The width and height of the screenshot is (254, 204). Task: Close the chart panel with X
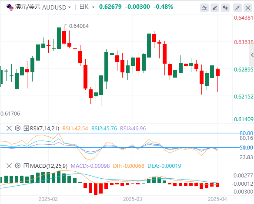248,7
